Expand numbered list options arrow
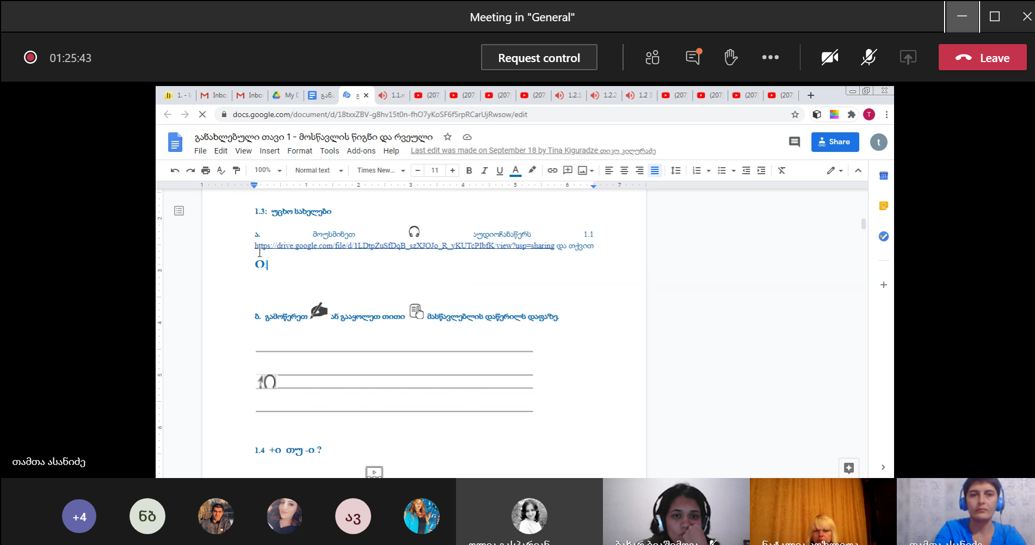1035x545 pixels. point(709,171)
